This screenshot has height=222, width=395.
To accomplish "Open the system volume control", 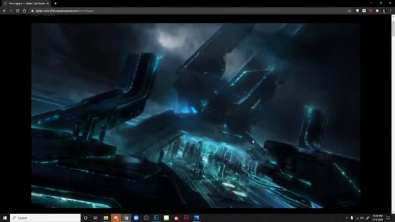I will coord(362,218).
